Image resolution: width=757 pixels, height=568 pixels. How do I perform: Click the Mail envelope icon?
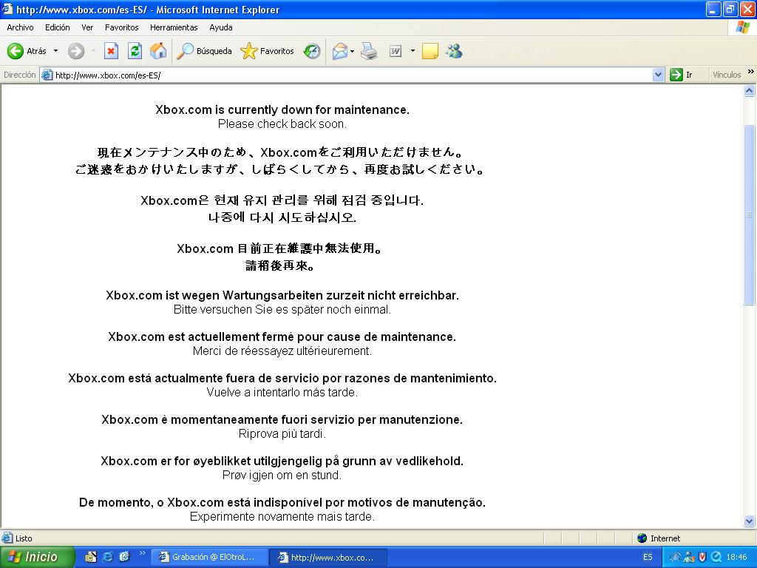point(340,51)
